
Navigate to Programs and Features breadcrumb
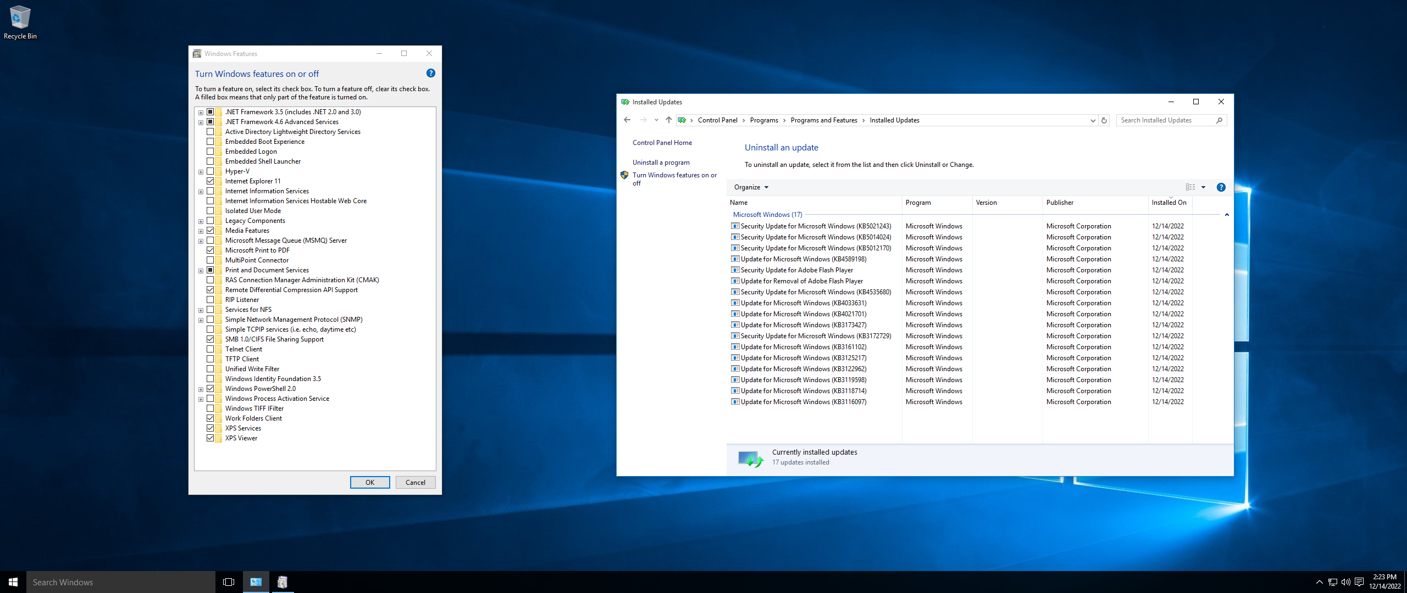pos(824,120)
